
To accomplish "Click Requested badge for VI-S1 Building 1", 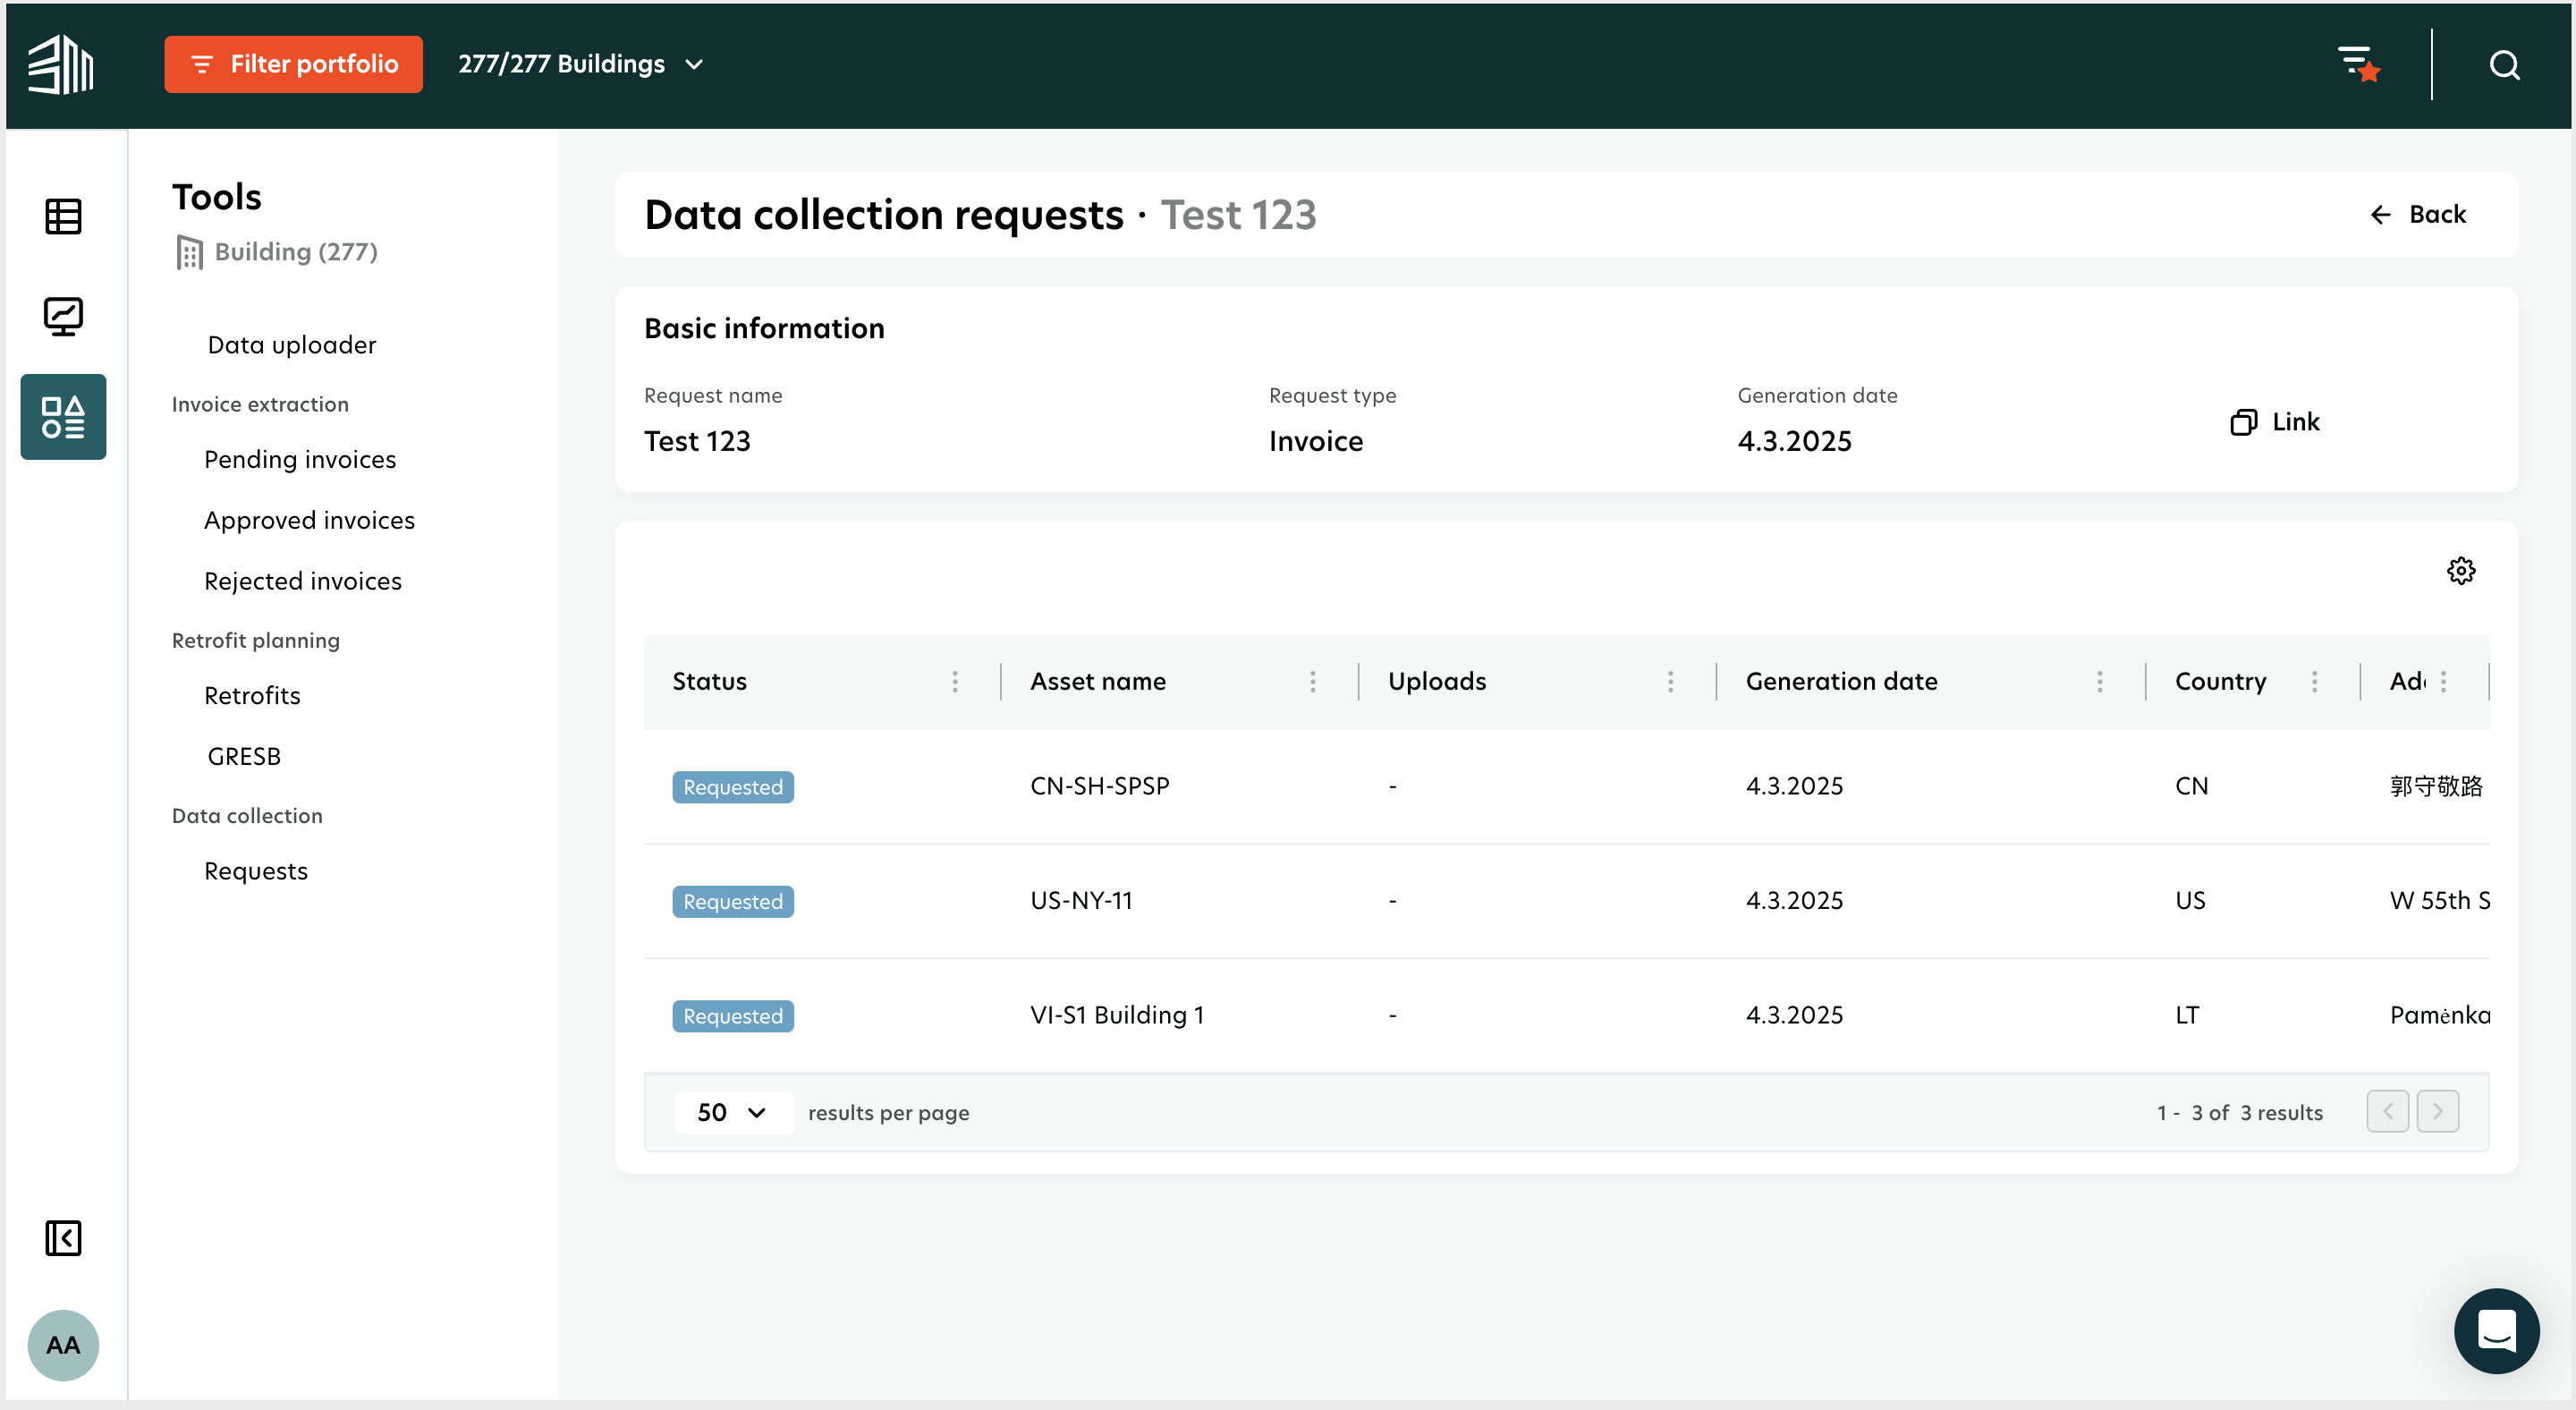I will [x=733, y=1016].
